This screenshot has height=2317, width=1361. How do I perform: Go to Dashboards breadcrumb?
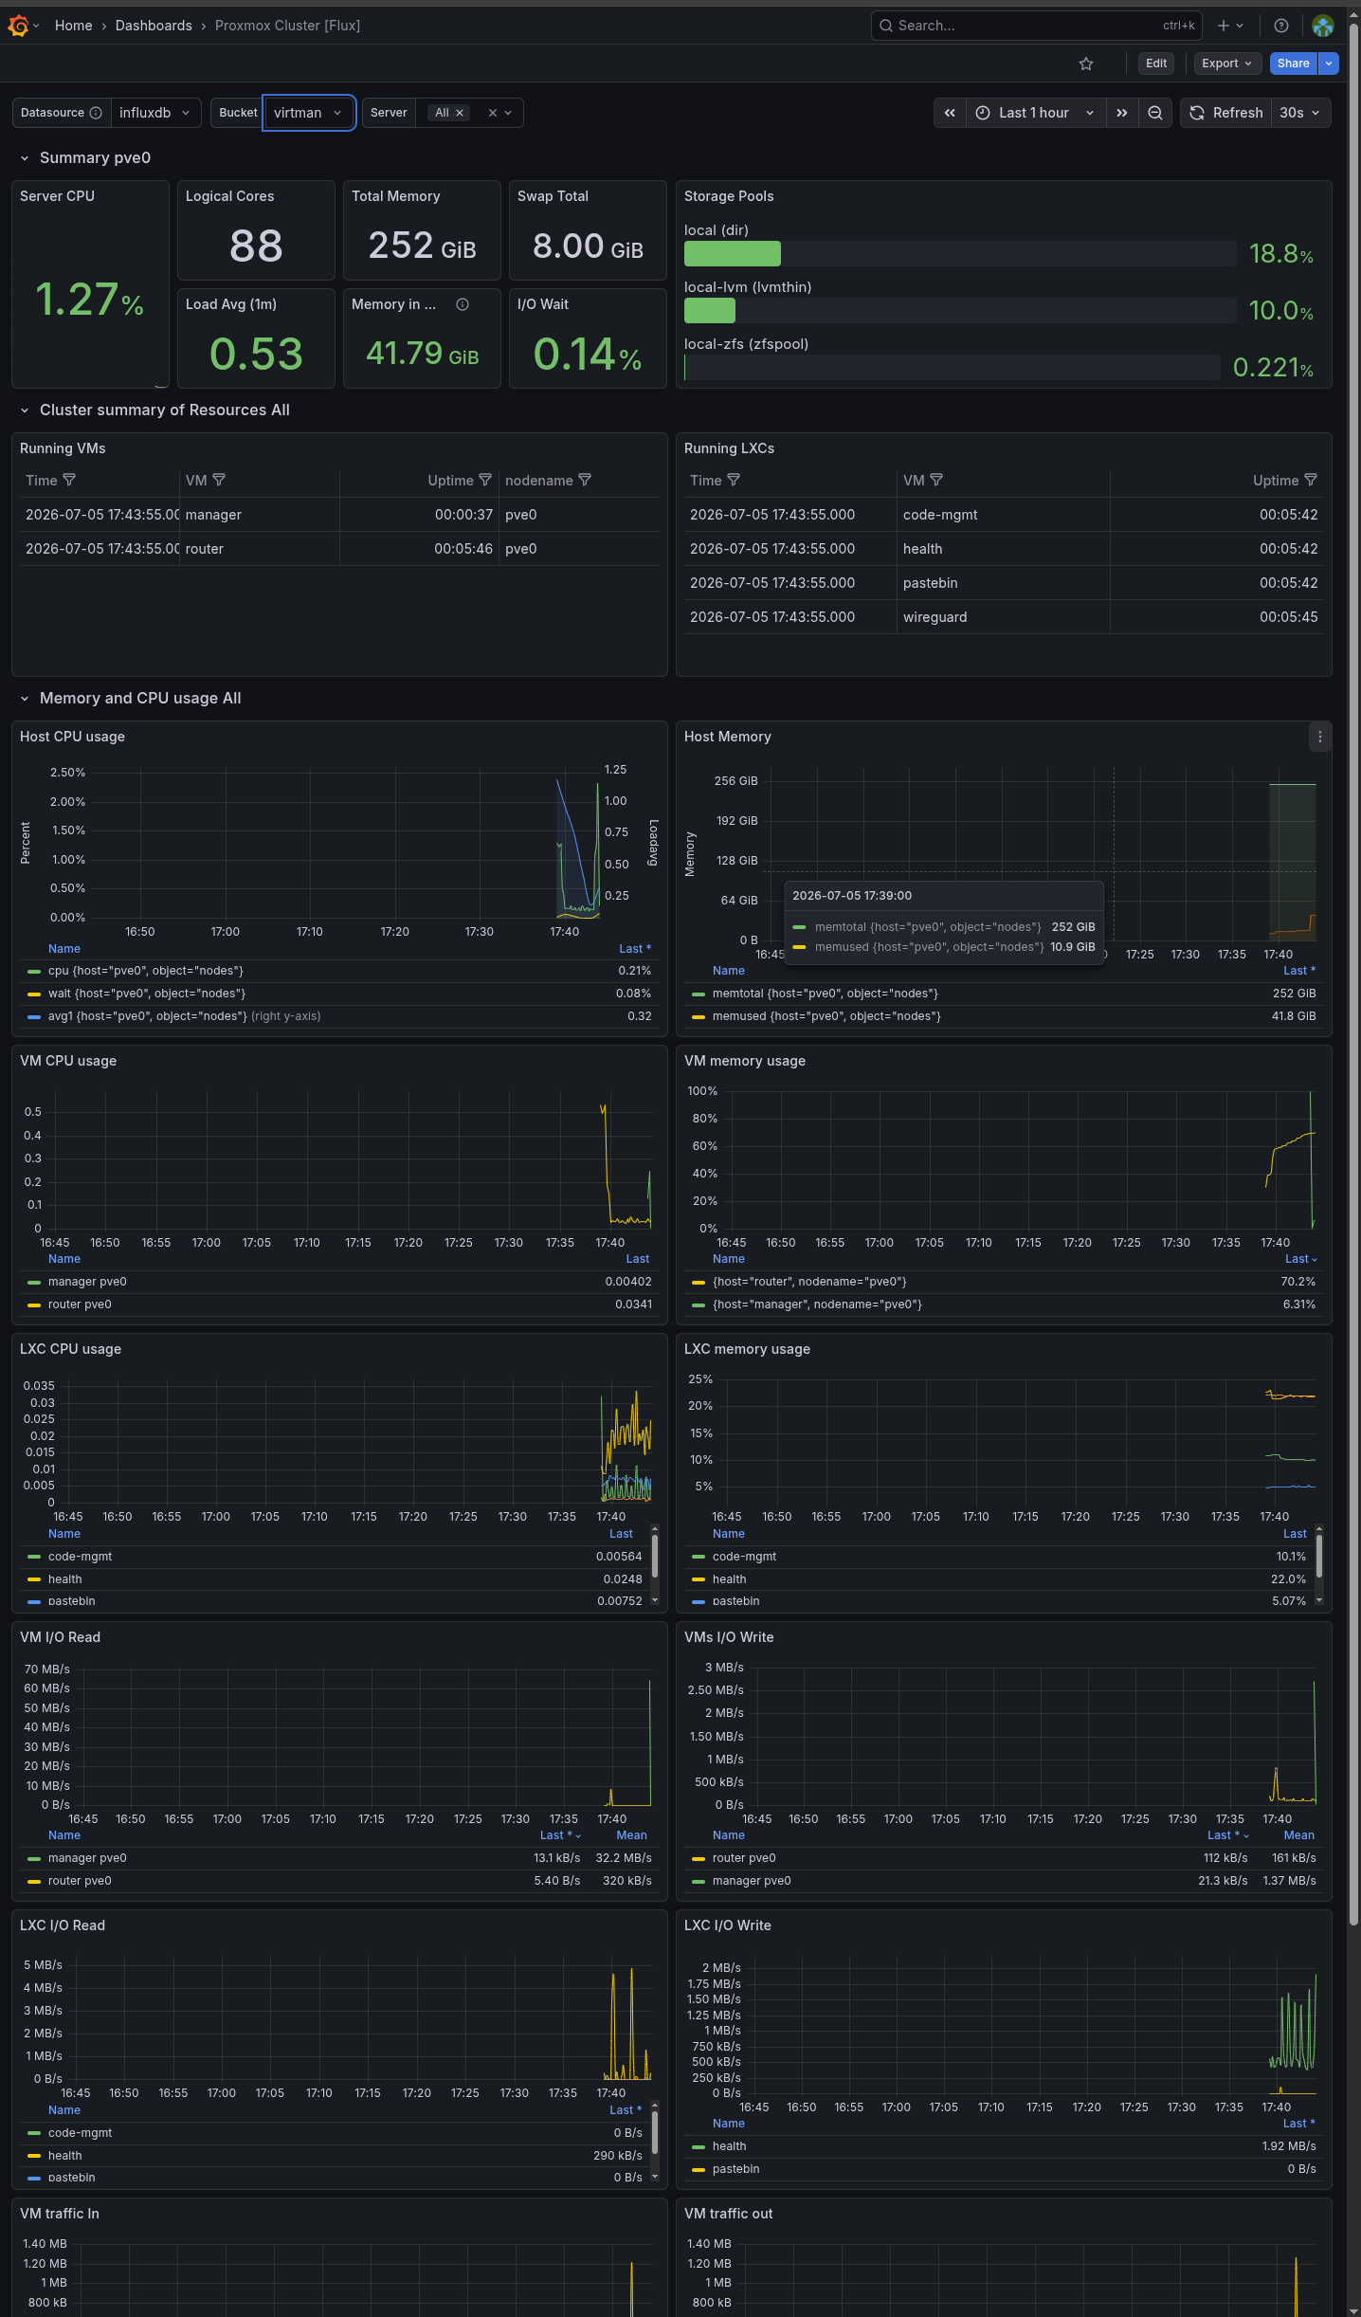click(x=154, y=26)
